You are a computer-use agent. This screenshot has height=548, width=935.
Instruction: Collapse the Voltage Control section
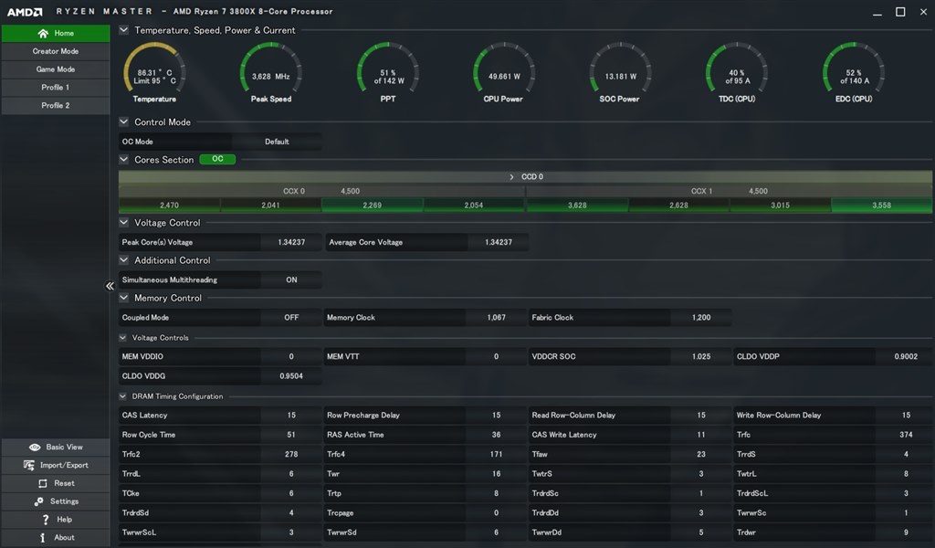coord(123,223)
